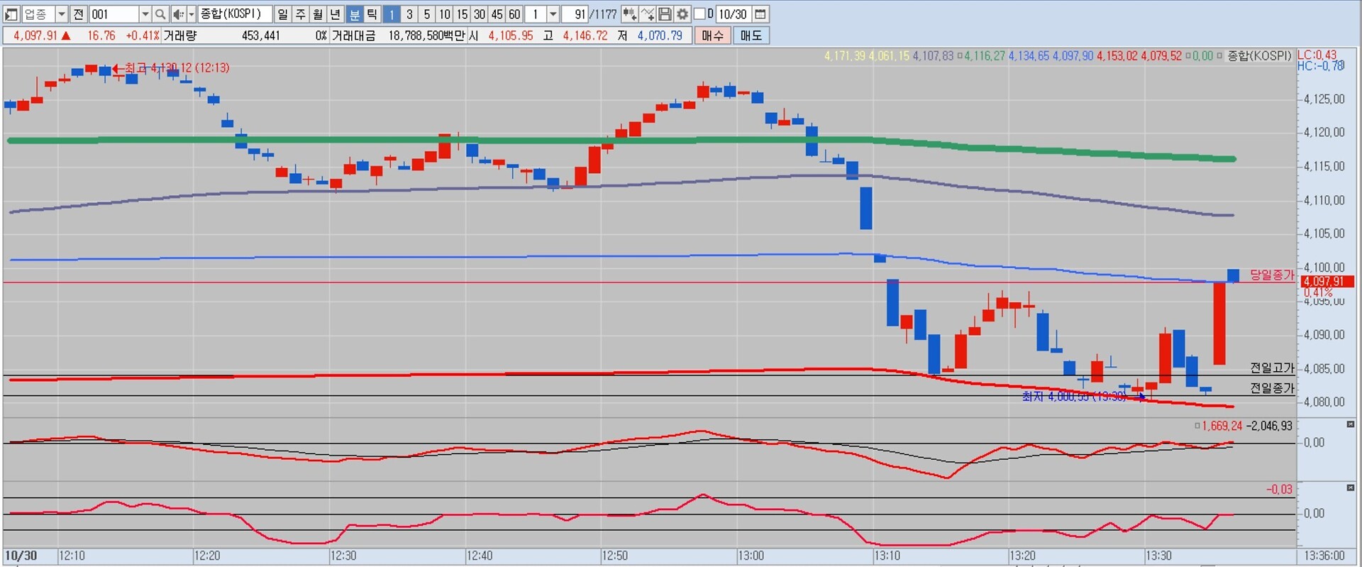Click the magnifier search icon beside code 001

click(160, 14)
